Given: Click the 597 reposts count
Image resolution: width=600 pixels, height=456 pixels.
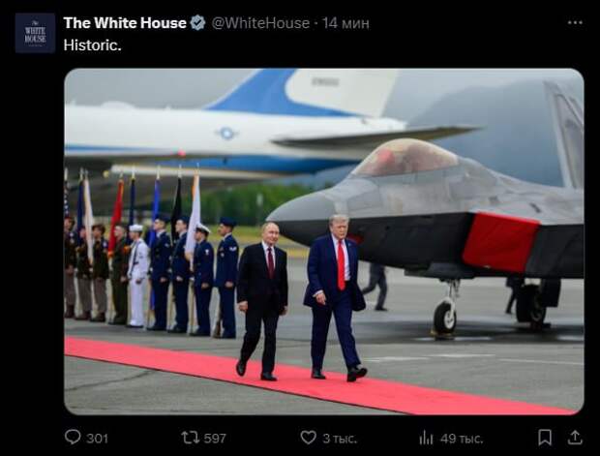Looking at the screenshot, I should [x=215, y=438].
